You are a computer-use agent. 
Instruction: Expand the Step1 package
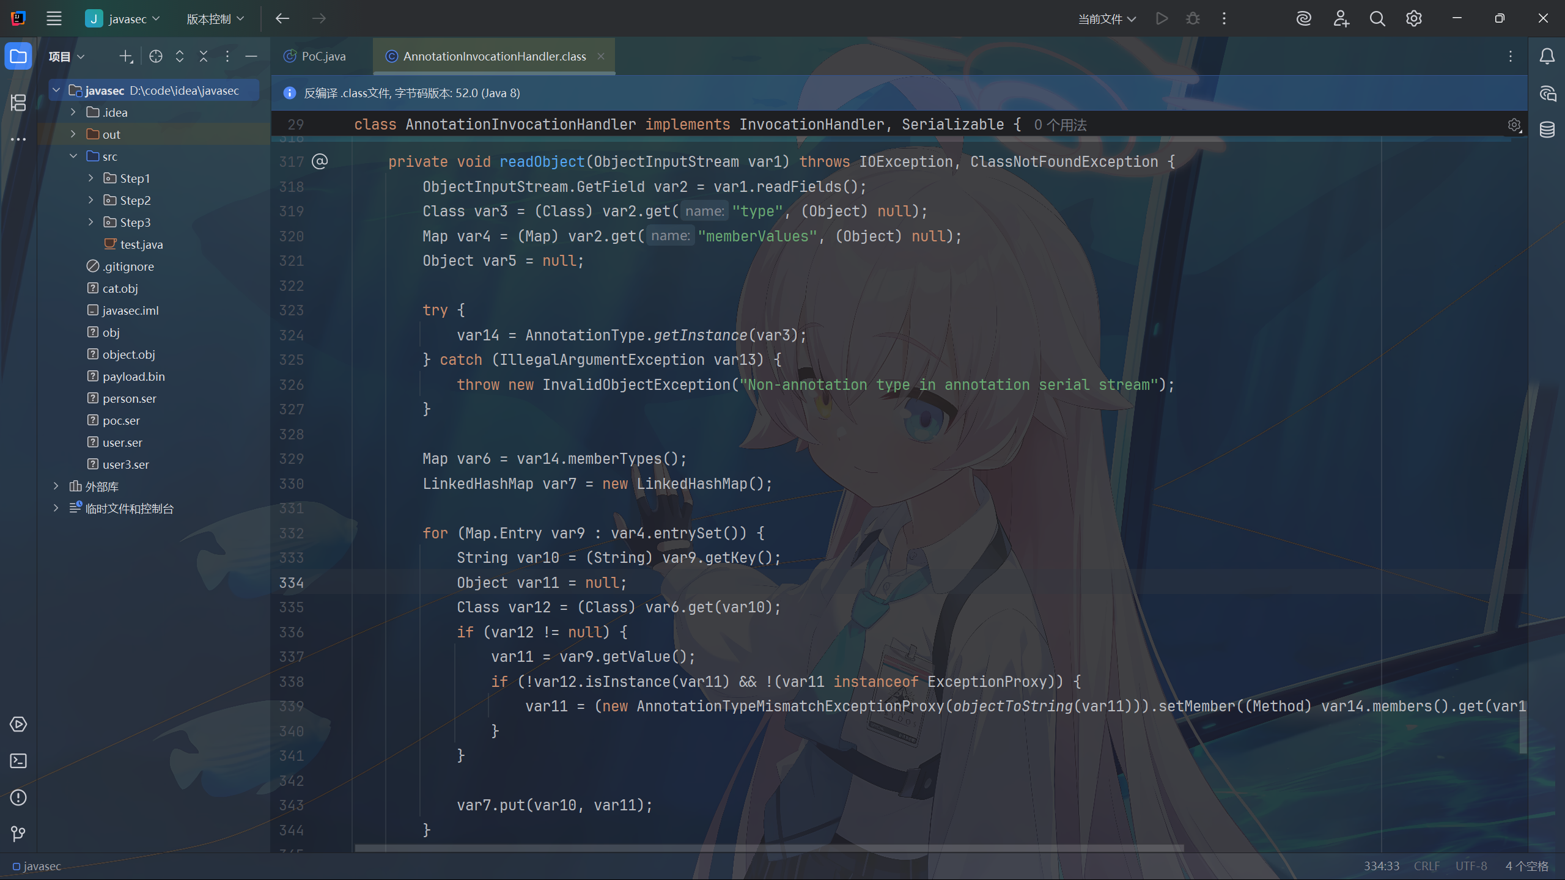[90, 178]
